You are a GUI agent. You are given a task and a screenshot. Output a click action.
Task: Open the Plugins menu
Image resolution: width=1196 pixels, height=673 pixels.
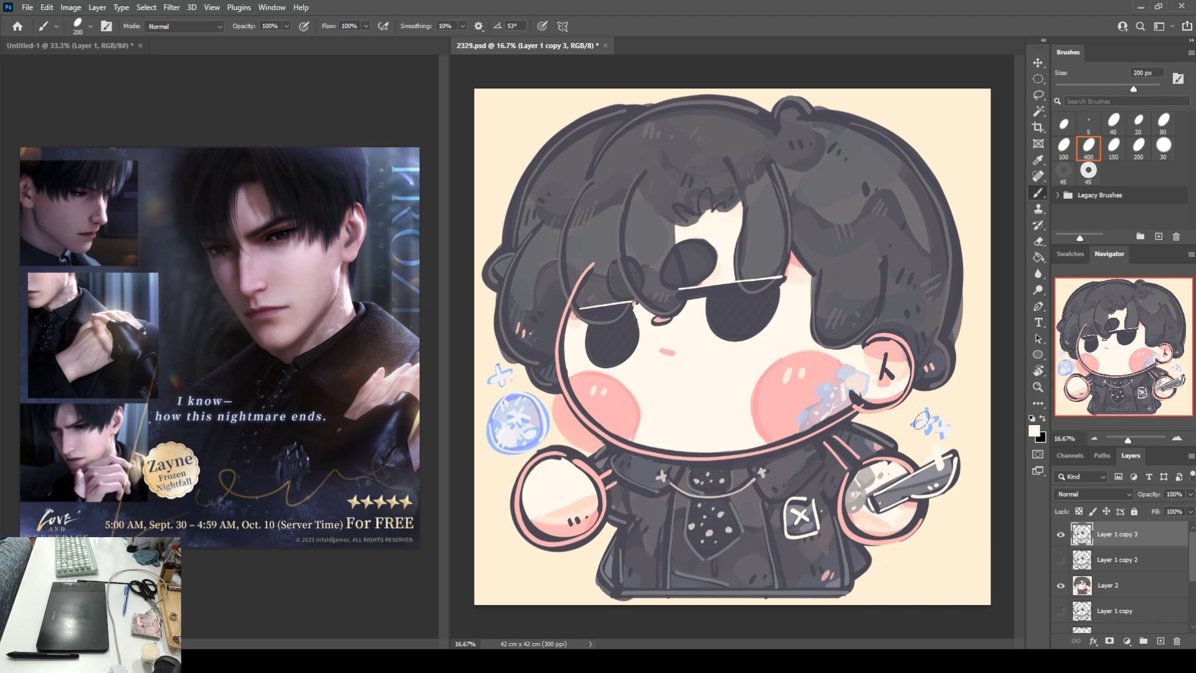pyautogui.click(x=239, y=7)
